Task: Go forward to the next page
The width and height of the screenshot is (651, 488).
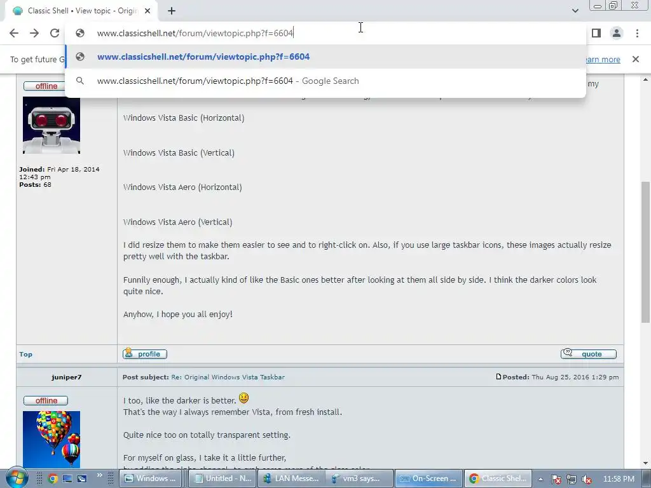Action: [34, 33]
